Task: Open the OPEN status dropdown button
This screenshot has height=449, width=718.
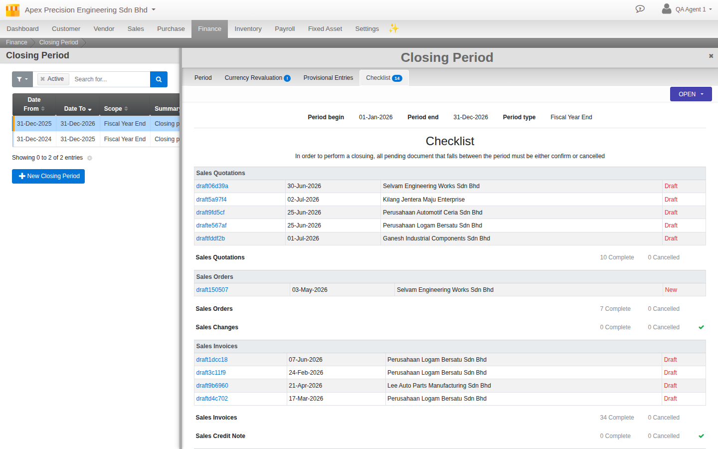Action: point(691,94)
